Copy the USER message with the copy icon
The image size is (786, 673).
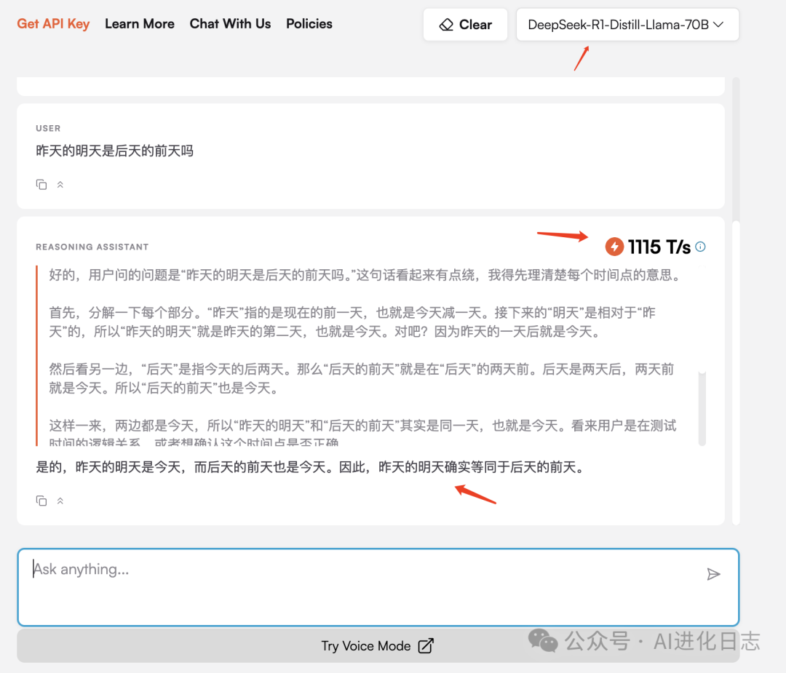[x=41, y=184]
